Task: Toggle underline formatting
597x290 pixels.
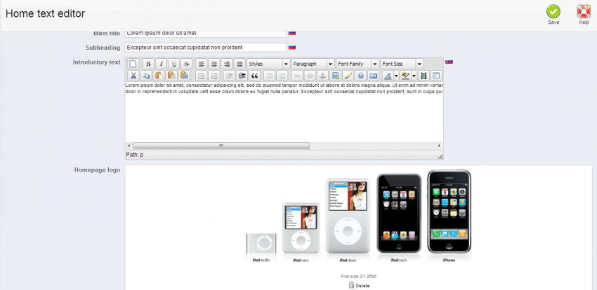Action: coord(173,64)
